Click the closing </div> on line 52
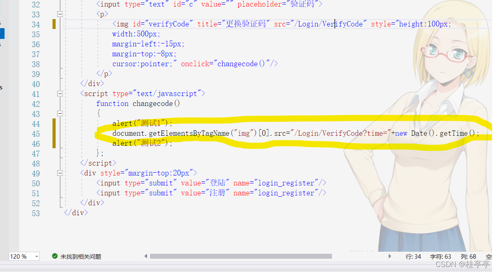The width and height of the screenshot is (496, 272). [92, 203]
